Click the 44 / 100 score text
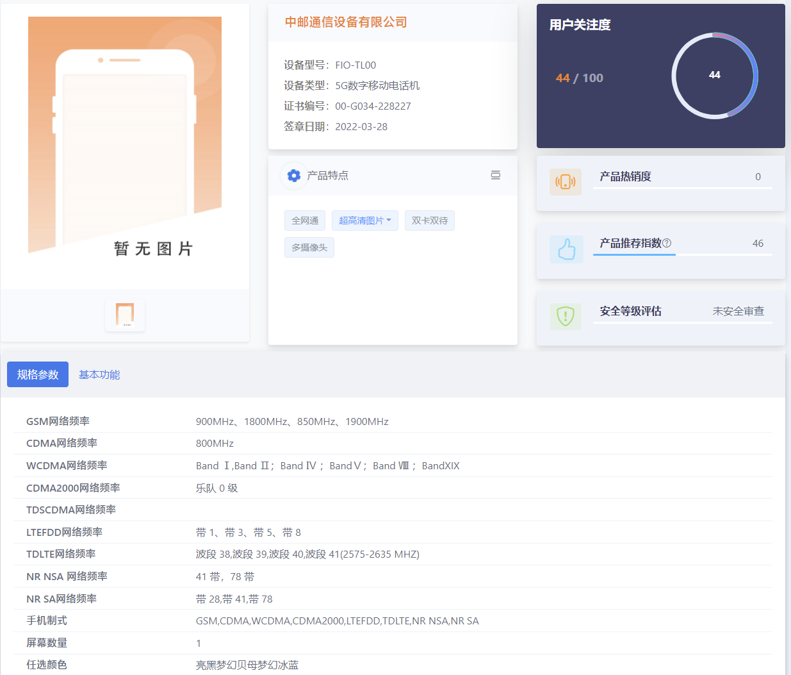Screen dimensions: 791x675 [x=579, y=78]
